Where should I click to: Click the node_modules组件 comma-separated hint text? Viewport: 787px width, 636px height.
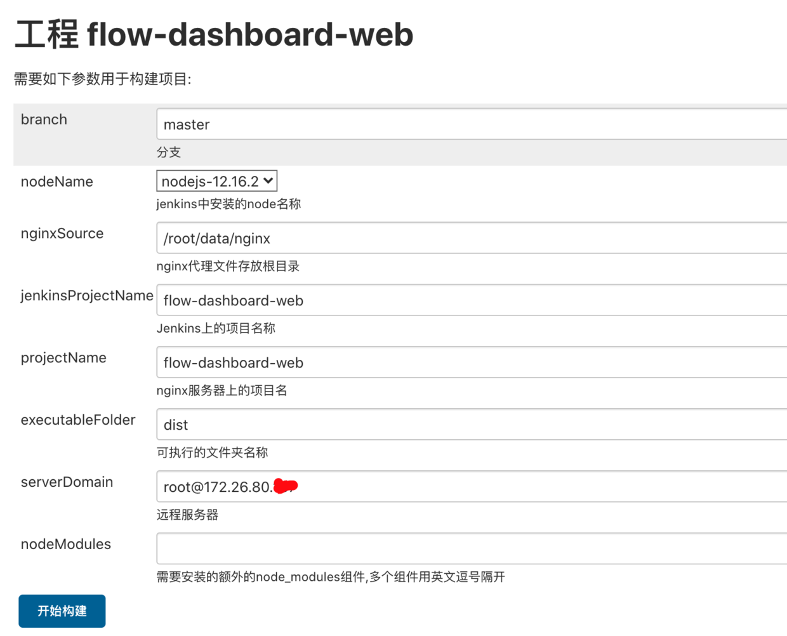click(x=331, y=577)
